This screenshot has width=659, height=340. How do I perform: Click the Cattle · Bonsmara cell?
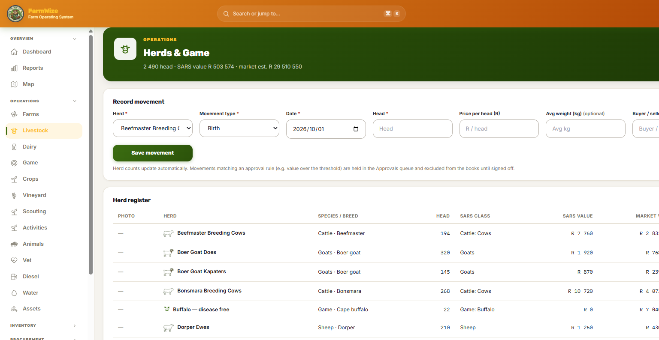tap(340, 291)
